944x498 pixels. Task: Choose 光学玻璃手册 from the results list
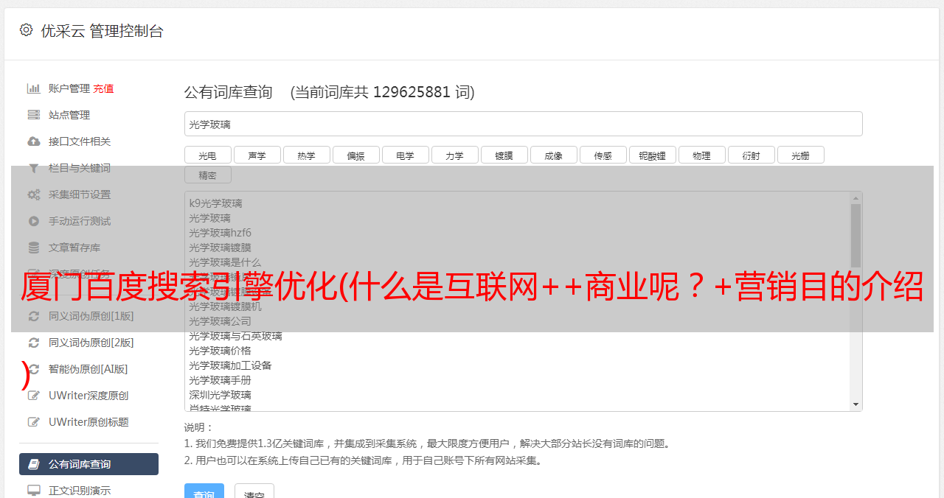(221, 380)
